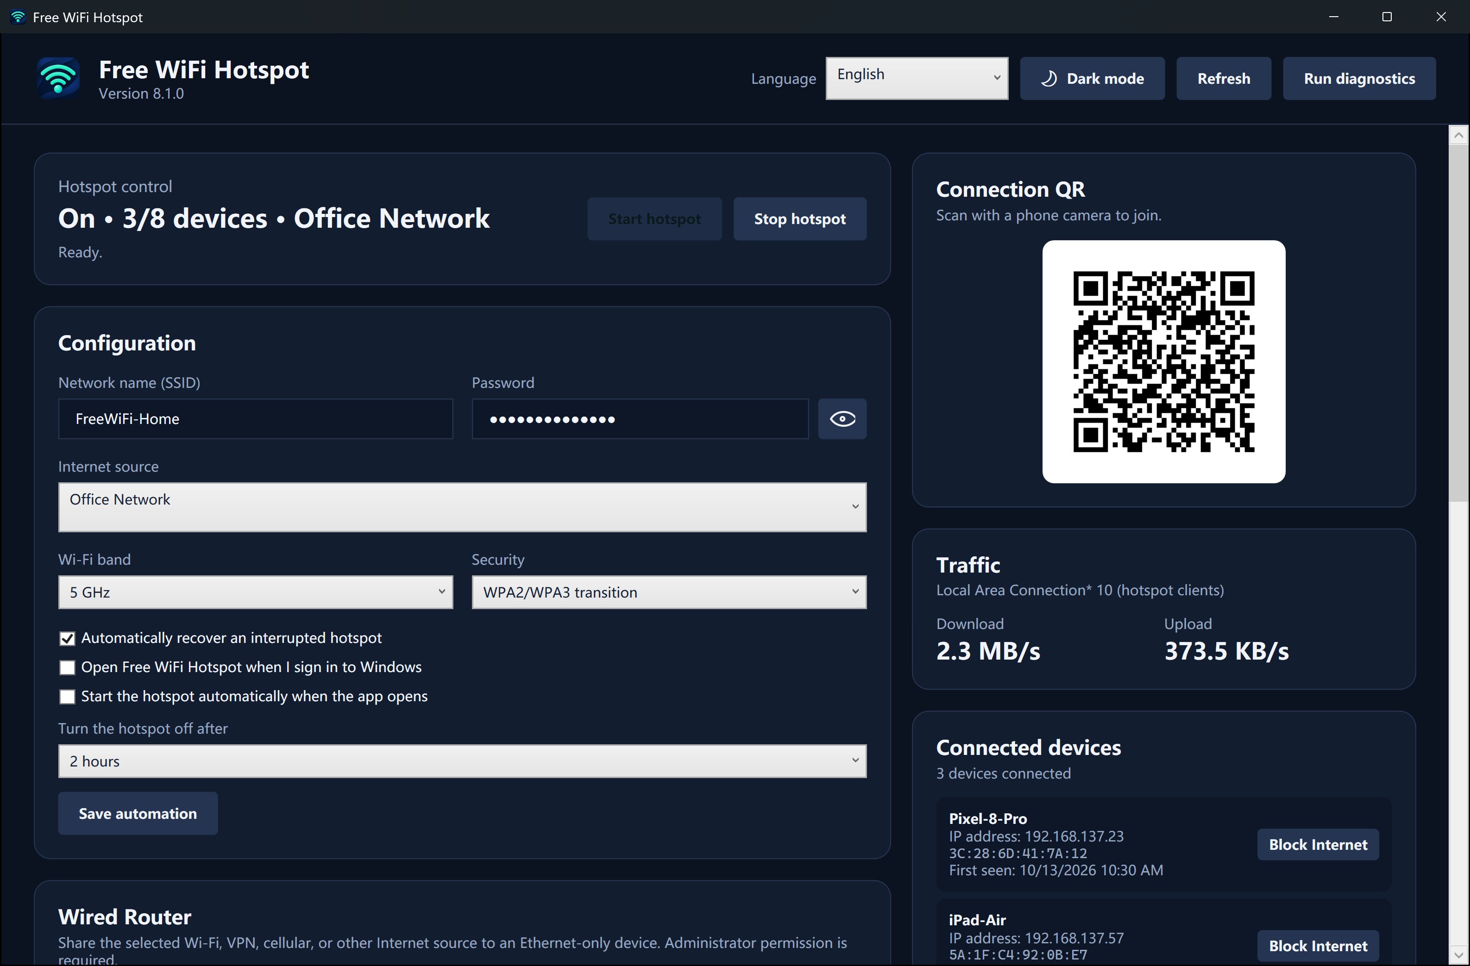Click the Password input field
This screenshot has height=966, width=1470.
(x=640, y=419)
